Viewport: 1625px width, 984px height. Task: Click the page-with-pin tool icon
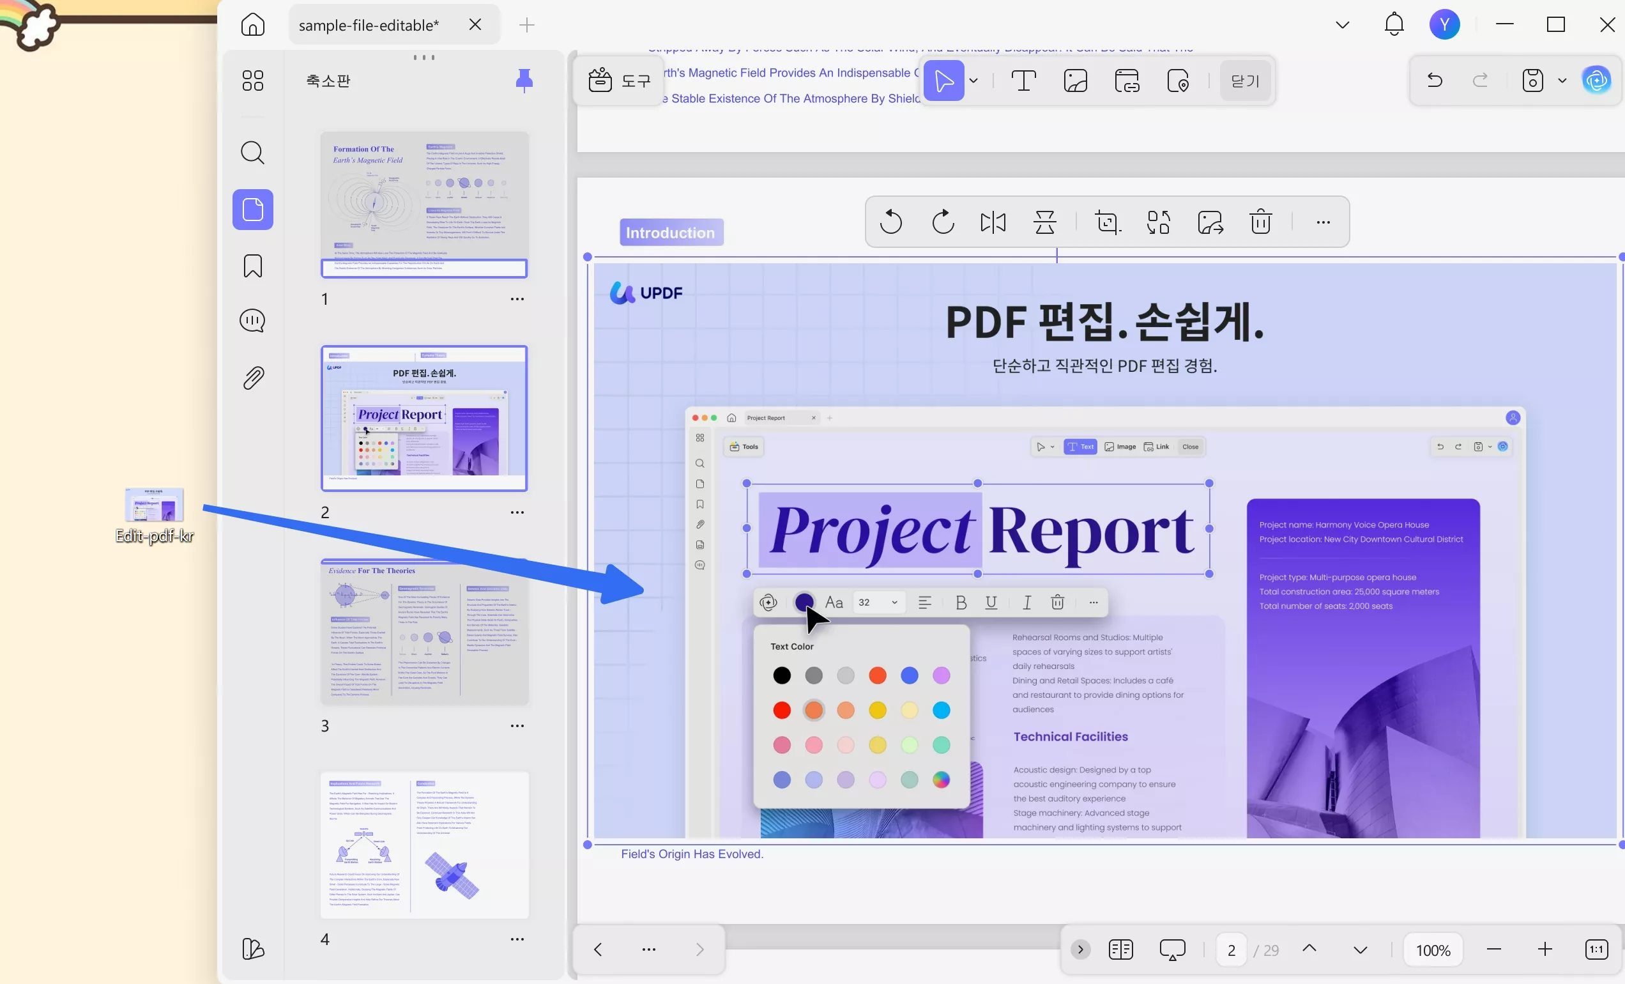(1178, 81)
